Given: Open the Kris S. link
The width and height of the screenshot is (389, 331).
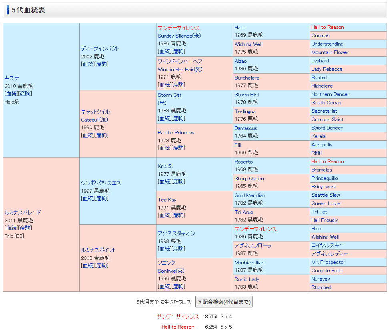Looking at the screenshot, I should (x=165, y=166).
